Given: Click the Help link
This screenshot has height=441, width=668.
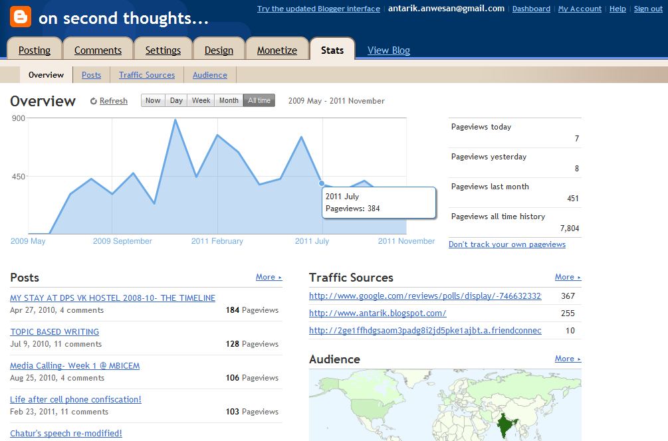Looking at the screenshot, I should coord(617,9).
